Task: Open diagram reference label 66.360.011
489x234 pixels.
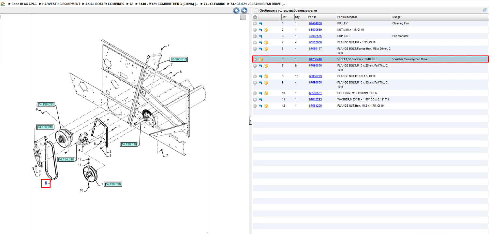Action: 179,59
